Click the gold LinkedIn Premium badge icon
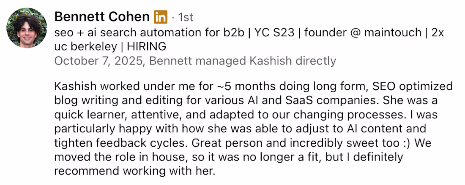This screenshot has width=465, height=185. point(160,17)
